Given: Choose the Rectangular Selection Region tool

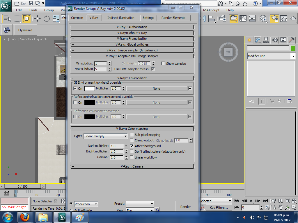Looking at the screenshot, I should click(x=17, y=19).
